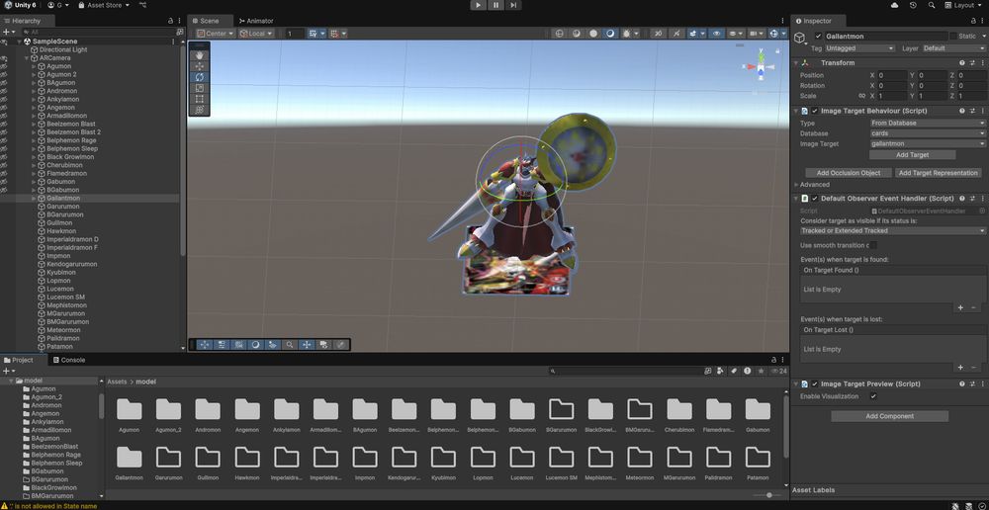Adjust the asset icon size slider

[x=768, y=495]
